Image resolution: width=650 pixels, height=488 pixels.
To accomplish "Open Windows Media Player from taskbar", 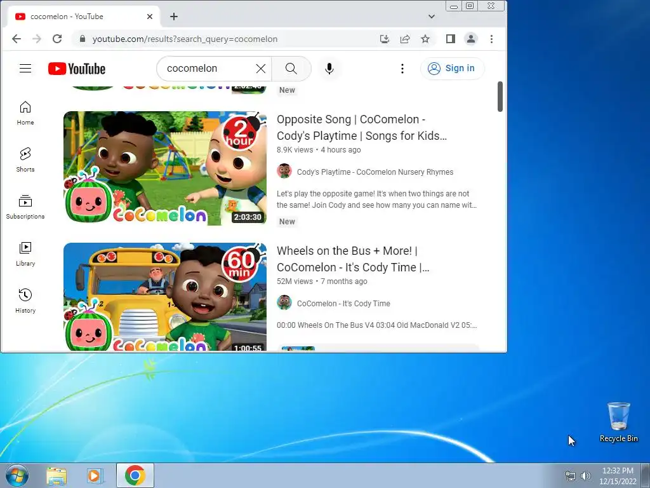I will point(95,476).
